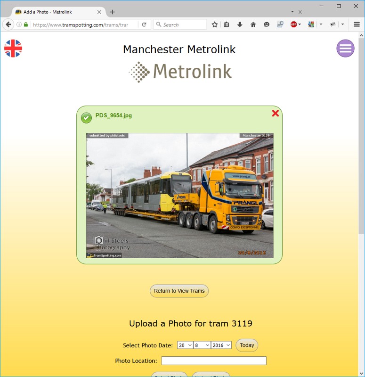Click the UK flag language icon
This screenshot has height=377, width=365.
point(13,49)
